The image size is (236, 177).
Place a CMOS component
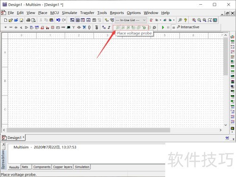click(37, 27)
